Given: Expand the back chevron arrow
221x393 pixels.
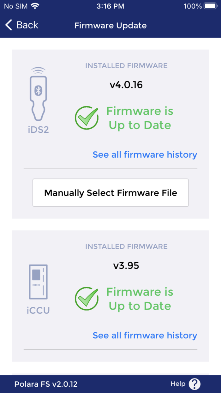Looking at the screenshot, I should [8, 25].
